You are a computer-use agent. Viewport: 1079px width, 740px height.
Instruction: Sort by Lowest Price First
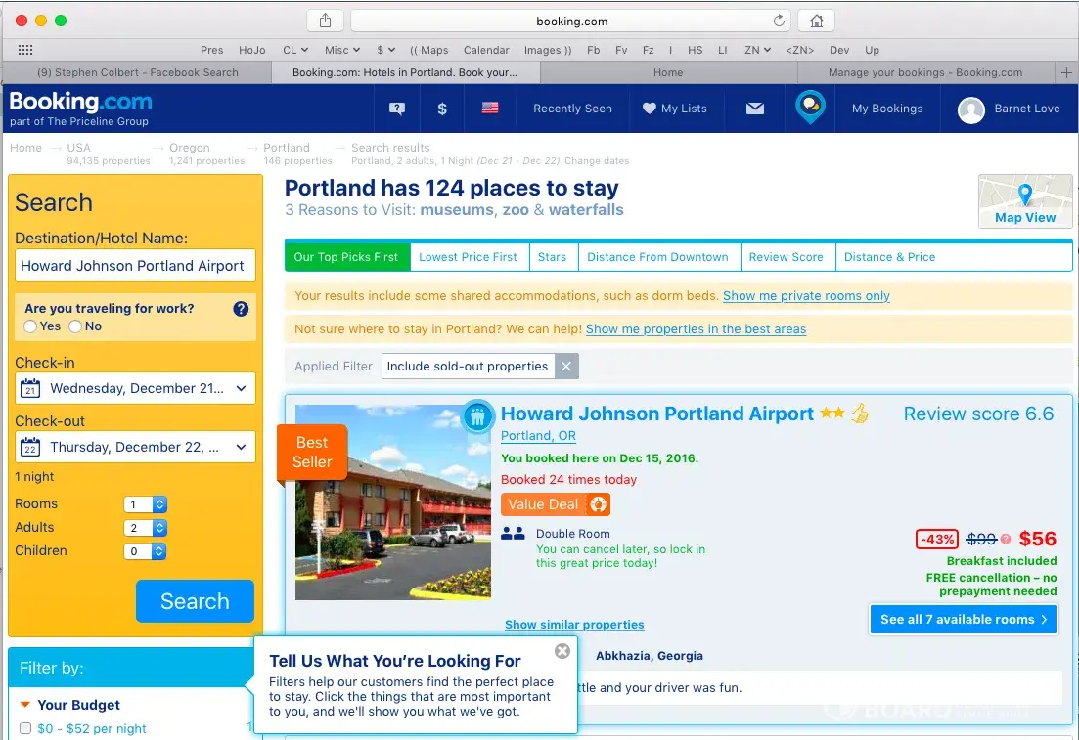pos(468,256)
